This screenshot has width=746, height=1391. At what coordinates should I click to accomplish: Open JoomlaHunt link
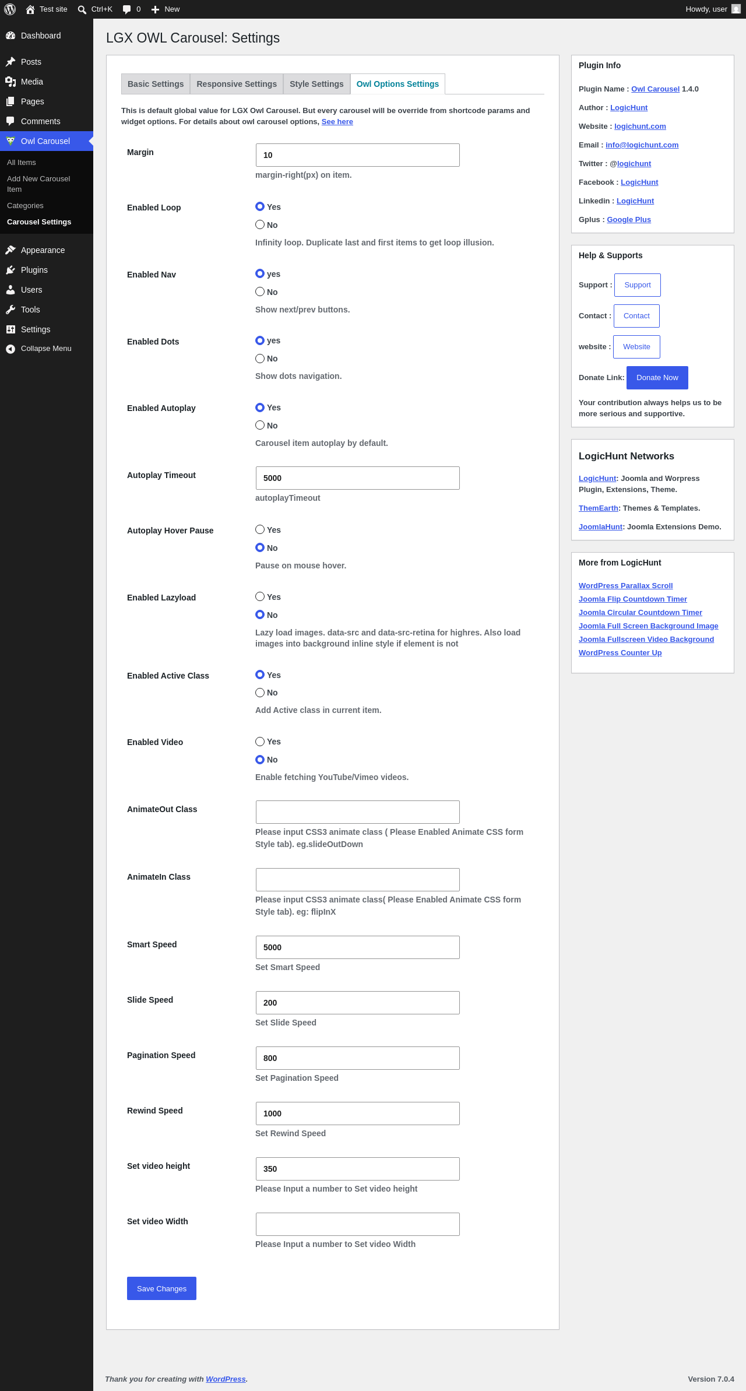[601, 527]
